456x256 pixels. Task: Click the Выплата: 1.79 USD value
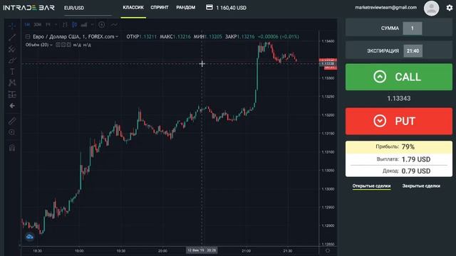point(416,159)
